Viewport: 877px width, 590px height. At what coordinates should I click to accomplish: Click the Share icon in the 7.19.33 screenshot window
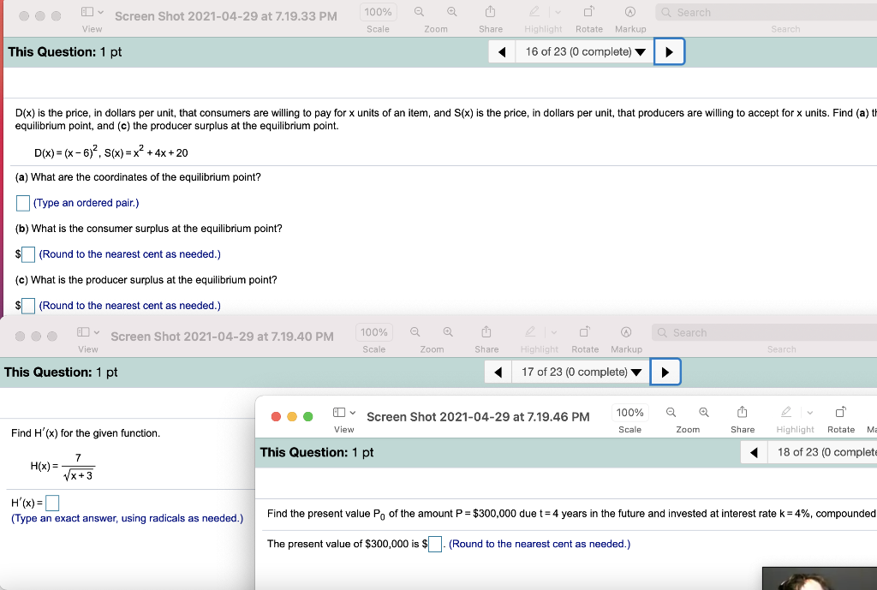(490, 12)
